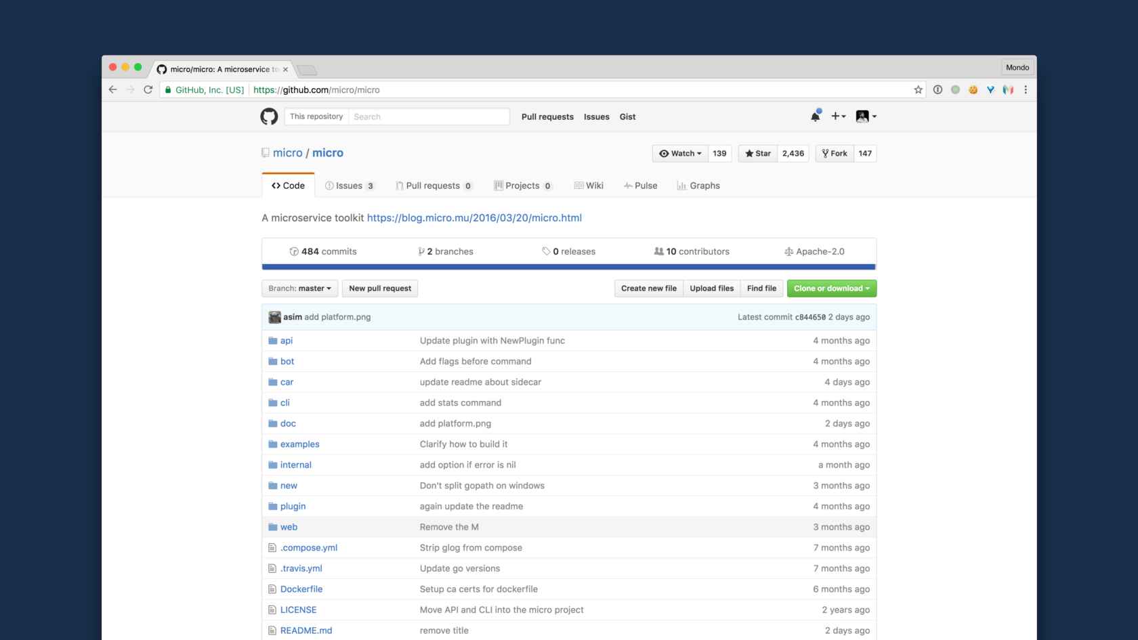Open Apache-2.0 license link
The height and width of the screenshot is (640, 1138).
(814, 251)
